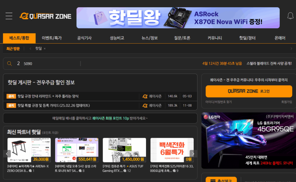Open the notification bell
The image size is (296, 182).
(x=290, y=16)
